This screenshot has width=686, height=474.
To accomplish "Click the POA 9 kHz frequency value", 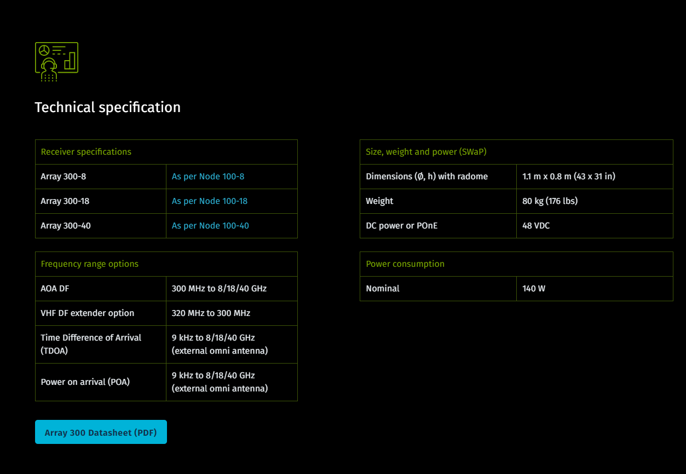I will coord(220,382).
